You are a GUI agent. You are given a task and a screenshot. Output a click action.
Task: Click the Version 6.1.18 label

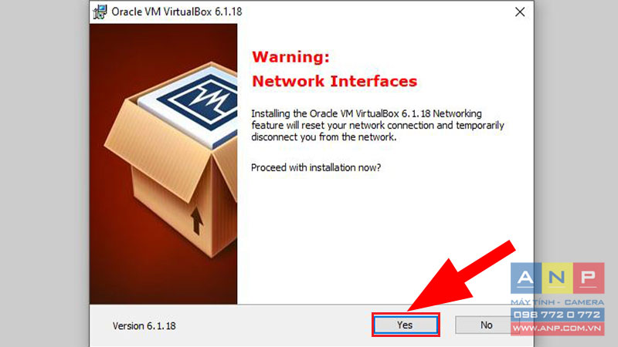click(144, 325)
